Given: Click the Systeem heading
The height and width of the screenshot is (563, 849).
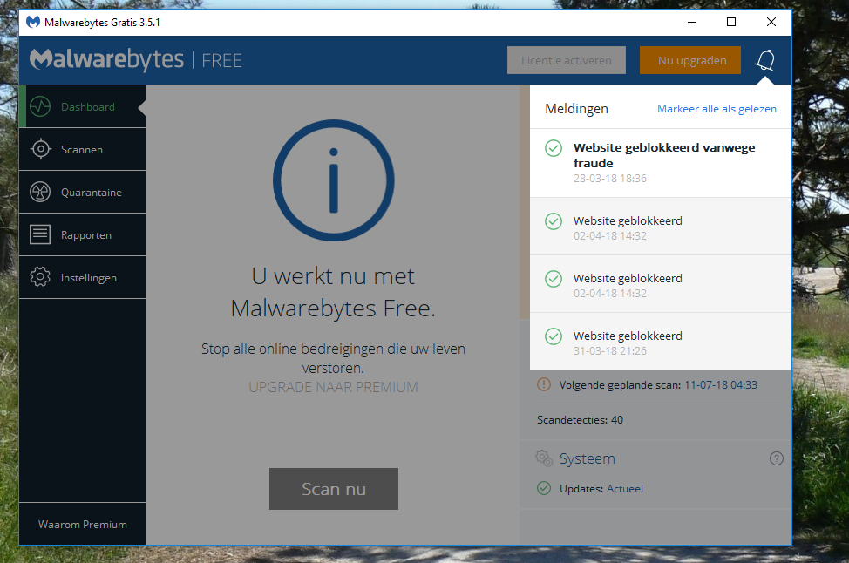Looking at the screenshot, I should (588, 458).
